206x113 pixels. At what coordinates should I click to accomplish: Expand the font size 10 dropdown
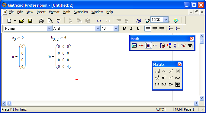[116, 28]
